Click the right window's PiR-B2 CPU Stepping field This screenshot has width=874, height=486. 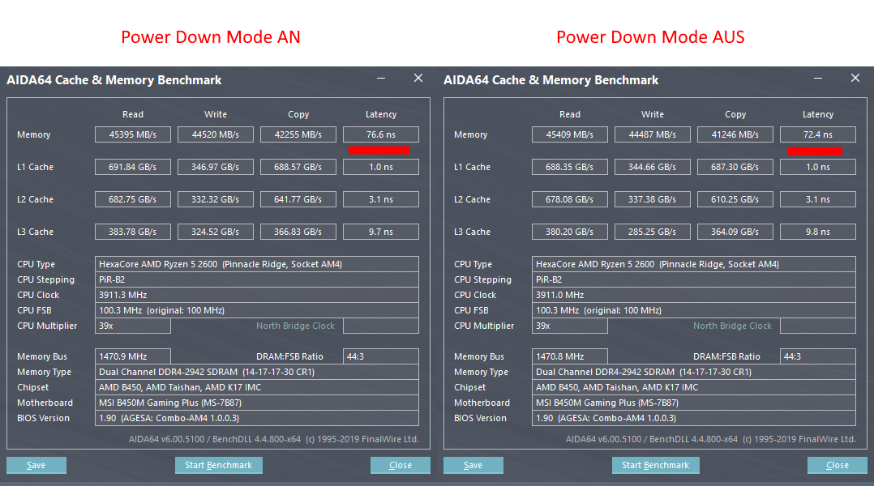tap(694, 279)
